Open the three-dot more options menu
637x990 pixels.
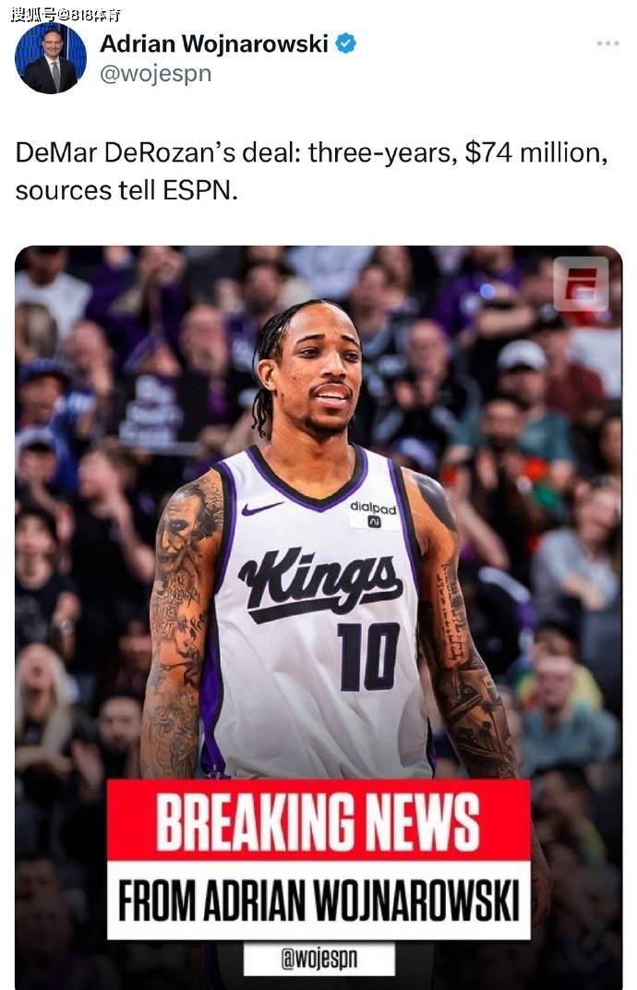pos(607,42)
